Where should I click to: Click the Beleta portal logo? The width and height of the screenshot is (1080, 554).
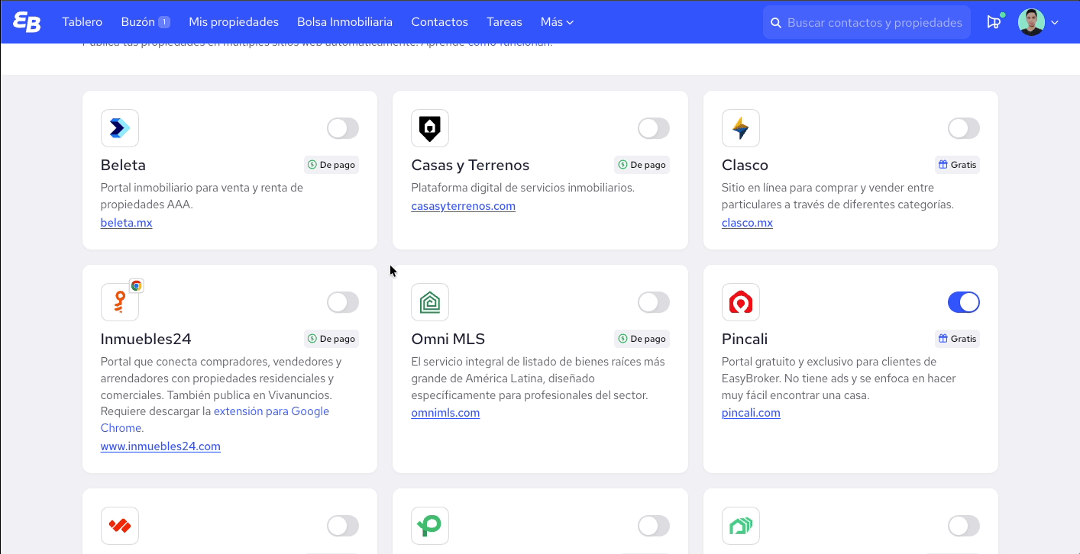point(120,128)
